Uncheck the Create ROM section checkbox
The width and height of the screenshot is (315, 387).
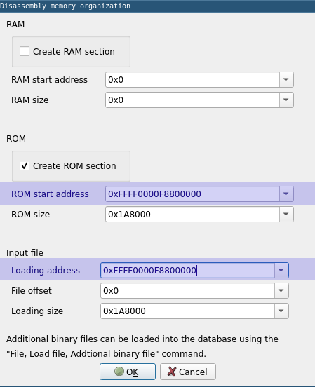coord(25,165)
